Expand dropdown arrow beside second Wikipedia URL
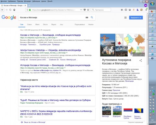The width and height of the screenshot is (156, 125). tap(67, 53)
